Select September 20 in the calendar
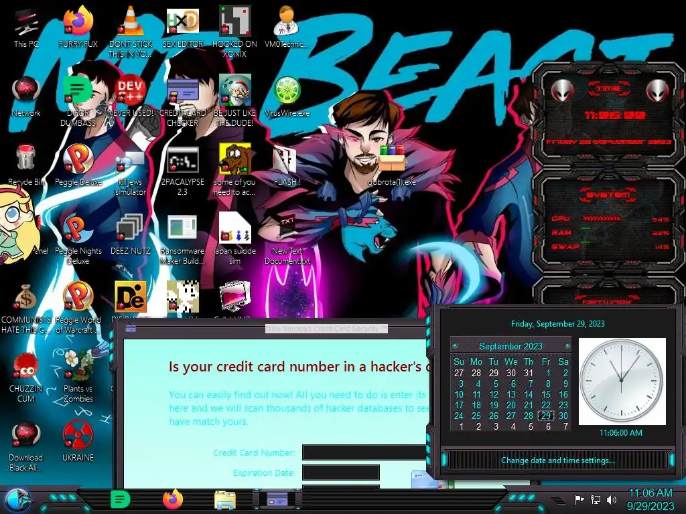Image resolution: width=686 pixels, height=514 pixels. pyautogui.click(x=510, y=405)
